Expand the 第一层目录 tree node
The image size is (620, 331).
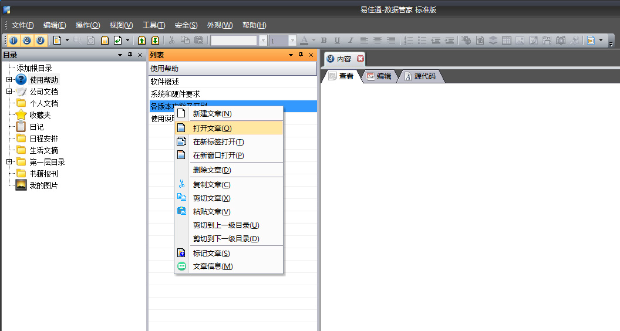coord(9,162)
